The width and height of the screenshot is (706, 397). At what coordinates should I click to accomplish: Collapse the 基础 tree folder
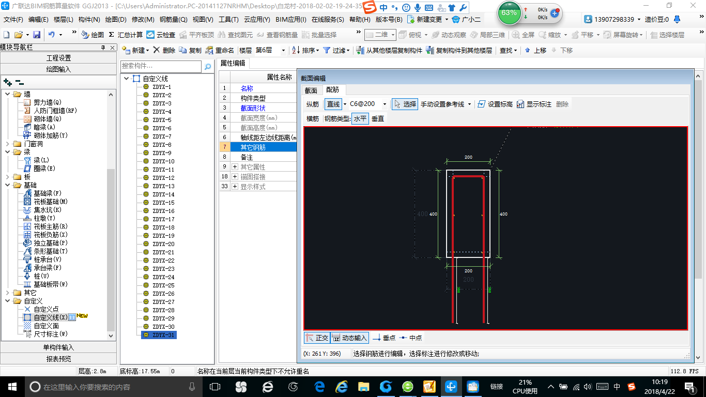click(x=8, y=185)
